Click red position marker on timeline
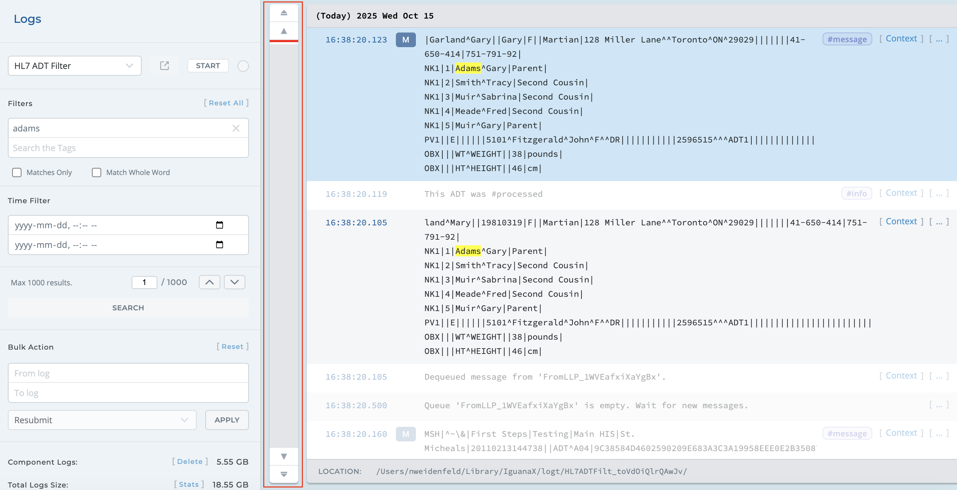Viewport: 957px width, 490px height. (284, 41)
